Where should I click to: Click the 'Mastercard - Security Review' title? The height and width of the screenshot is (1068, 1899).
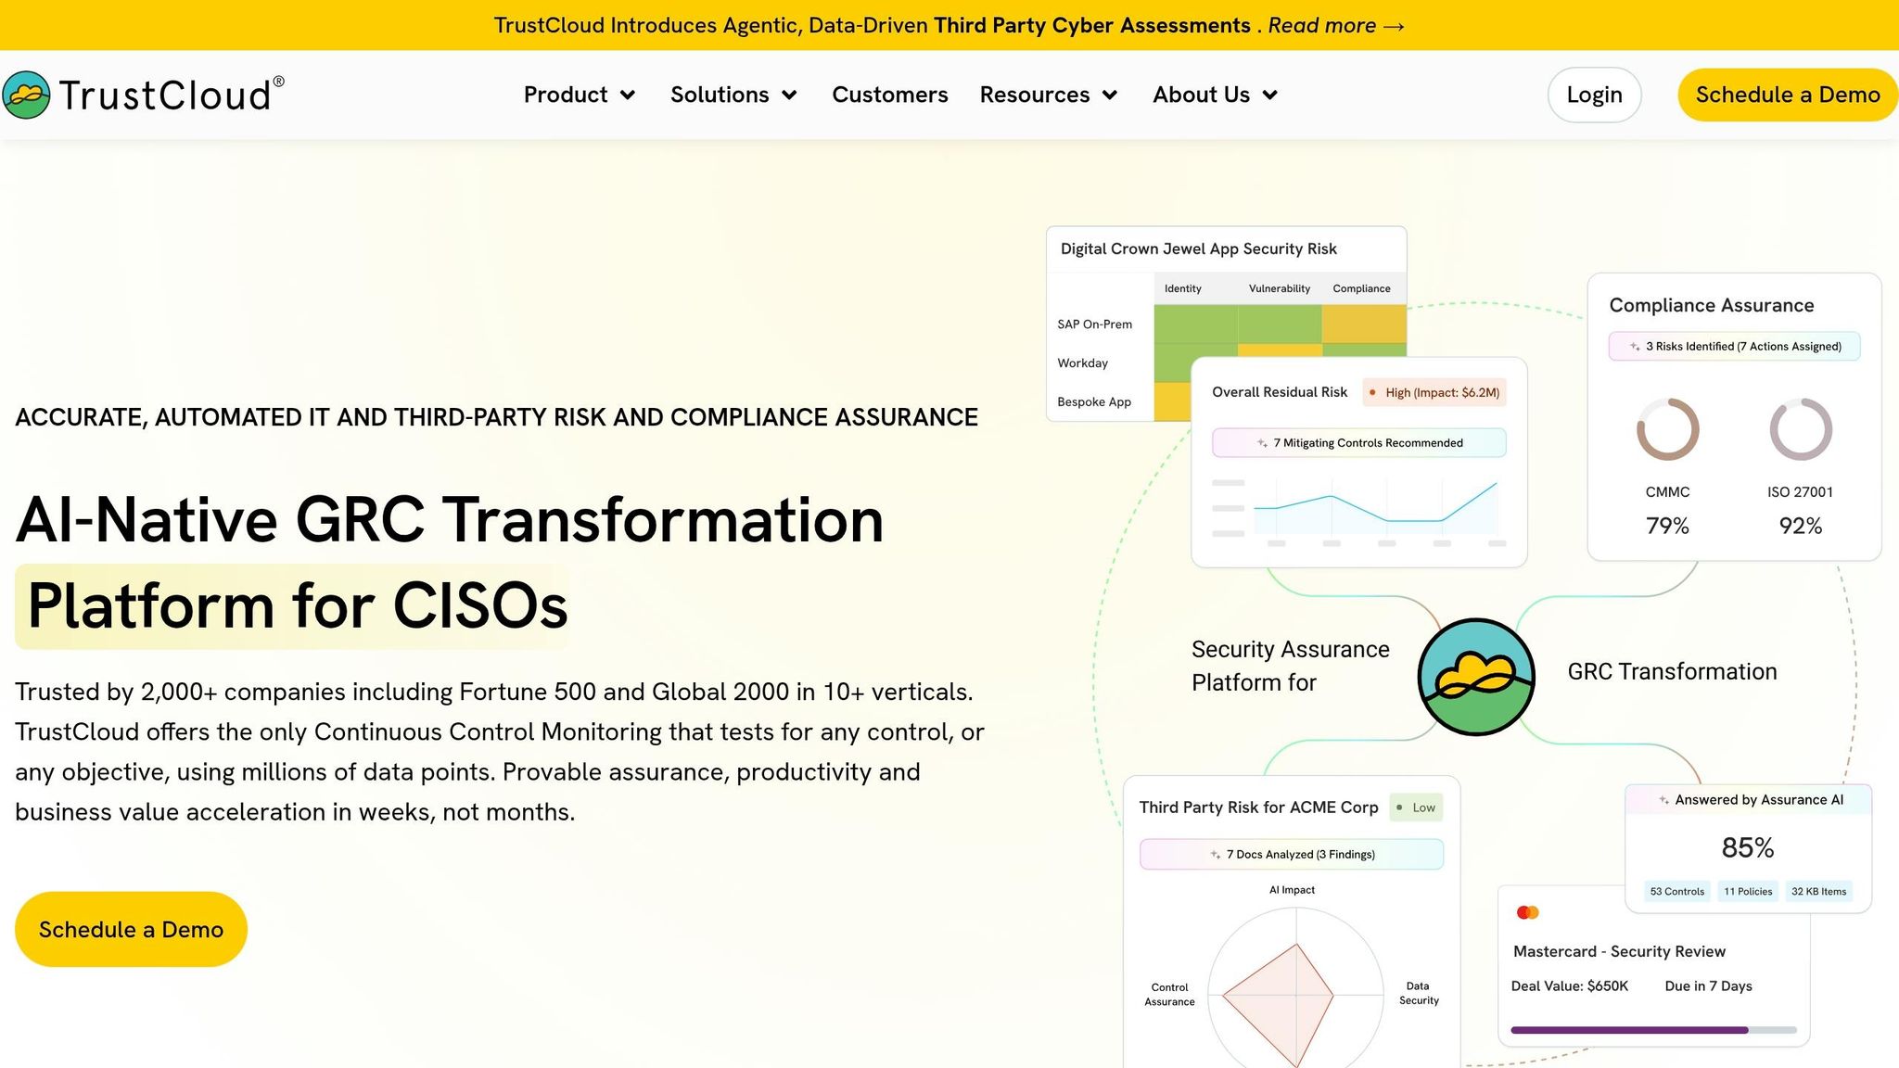[x=1620, y=951]
